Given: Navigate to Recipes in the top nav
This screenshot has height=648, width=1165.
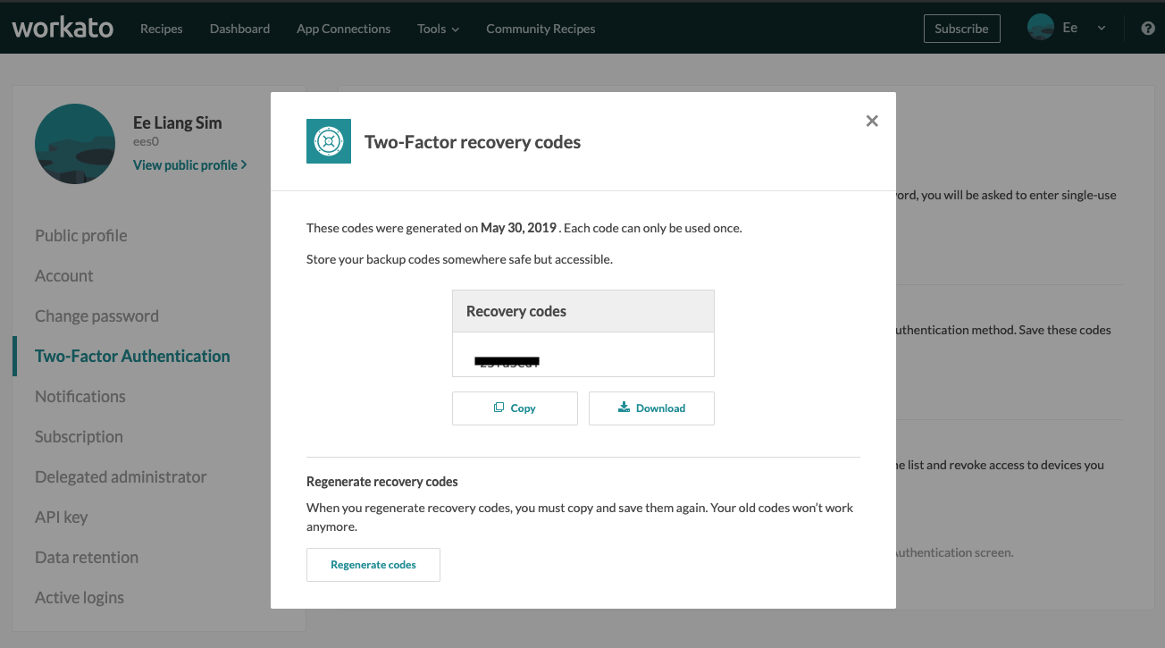Looking at the screenshot, I should 161,29.
